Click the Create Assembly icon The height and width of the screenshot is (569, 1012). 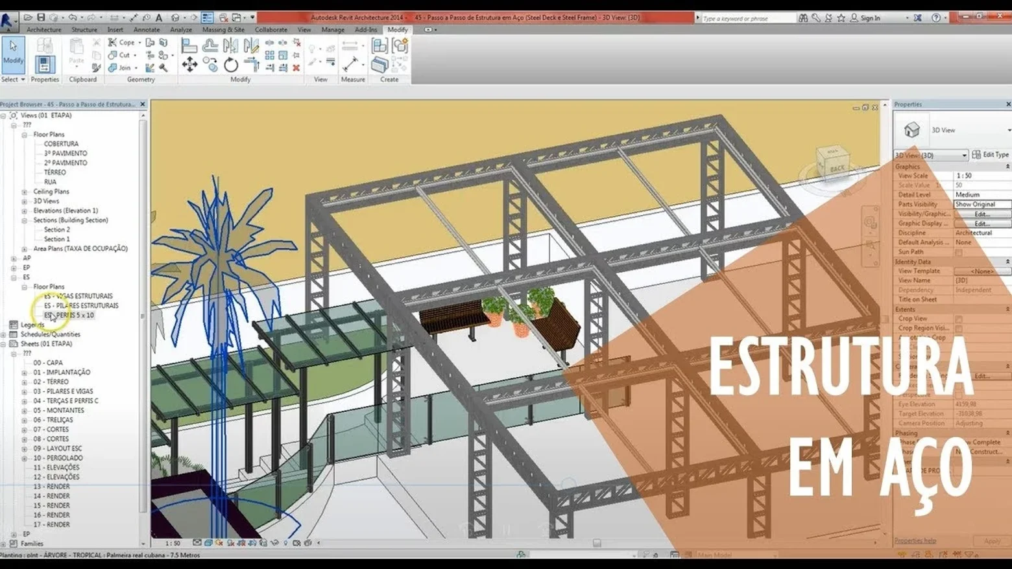[379, 45]
